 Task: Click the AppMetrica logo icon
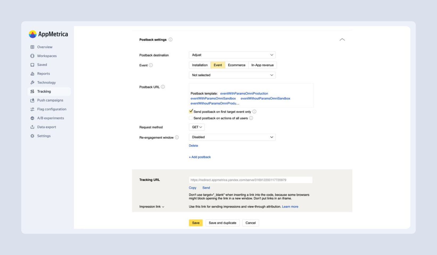[x=32, y=34]
